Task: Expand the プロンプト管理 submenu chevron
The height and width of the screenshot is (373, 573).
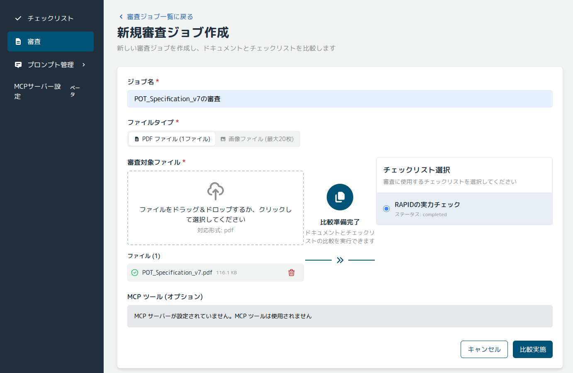Action: (83, 65)
